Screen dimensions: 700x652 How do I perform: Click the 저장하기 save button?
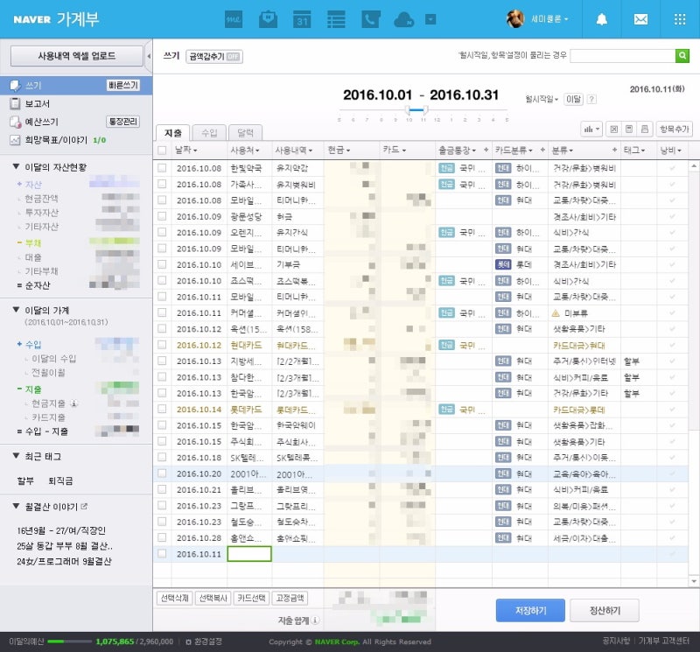pyautogui.click(x=530, y=610)
